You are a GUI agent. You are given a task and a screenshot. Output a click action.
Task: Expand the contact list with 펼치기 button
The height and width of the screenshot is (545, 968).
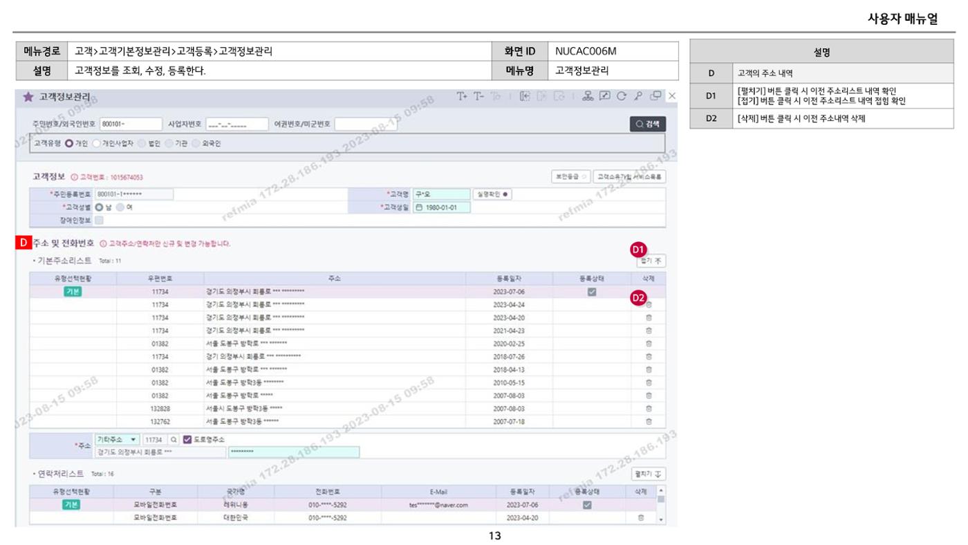(x=649, y=474)
